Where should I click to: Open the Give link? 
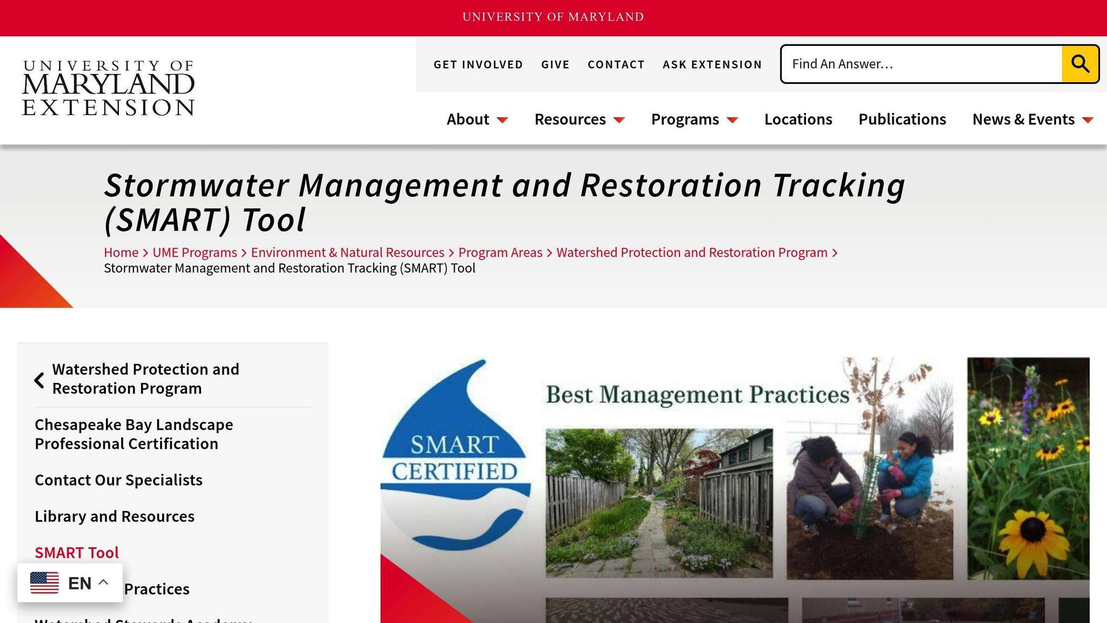(x=556, y=64)
